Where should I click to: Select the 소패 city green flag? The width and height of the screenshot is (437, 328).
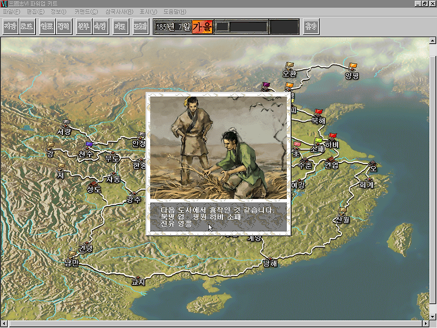coord(318,140)
